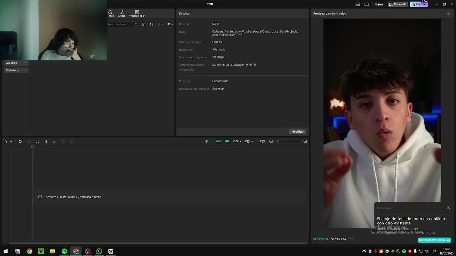Viewport: 456px width, 256px height.
Task: Click the Pro badge button
Action: (x=379, y=4)
